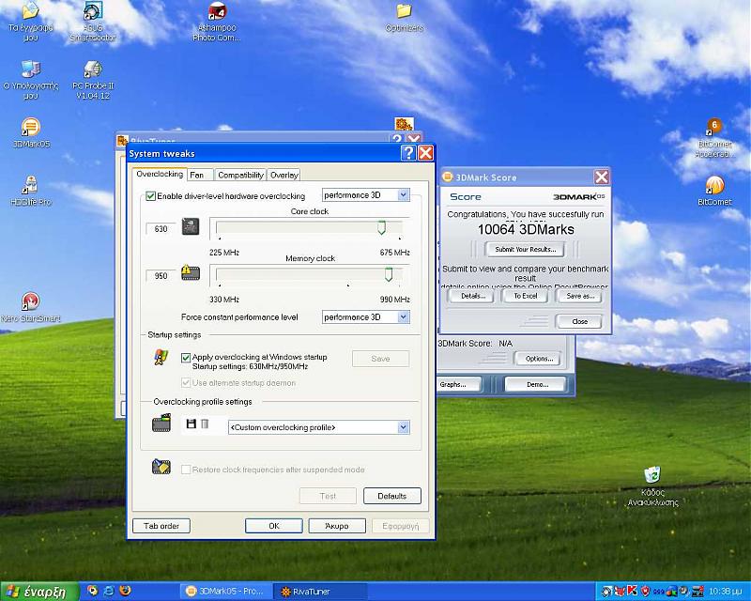The image size is (751, 601).
Task: Toggle Use alternate startup daemon checkbox
Action: point(186,383)
